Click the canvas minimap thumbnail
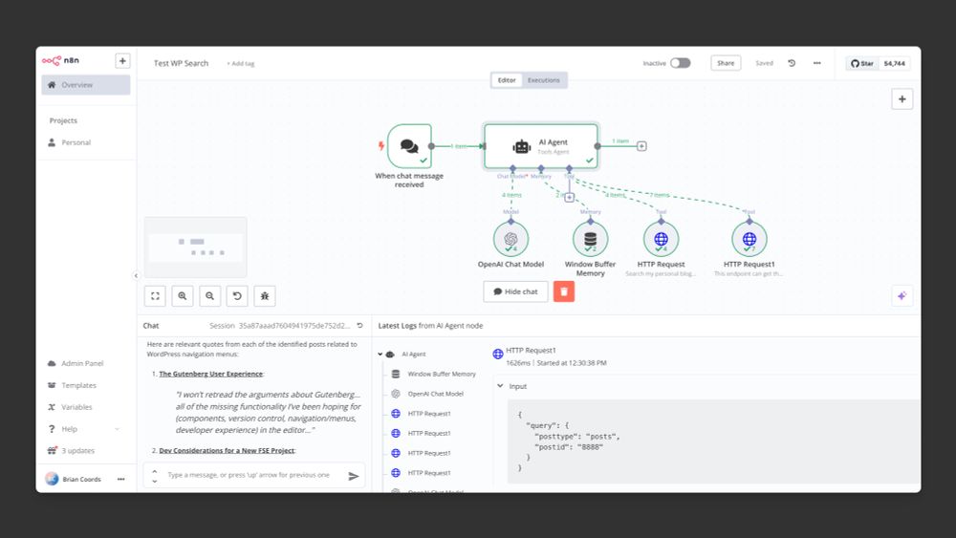 pyautogui.click(x=196, y=247)
